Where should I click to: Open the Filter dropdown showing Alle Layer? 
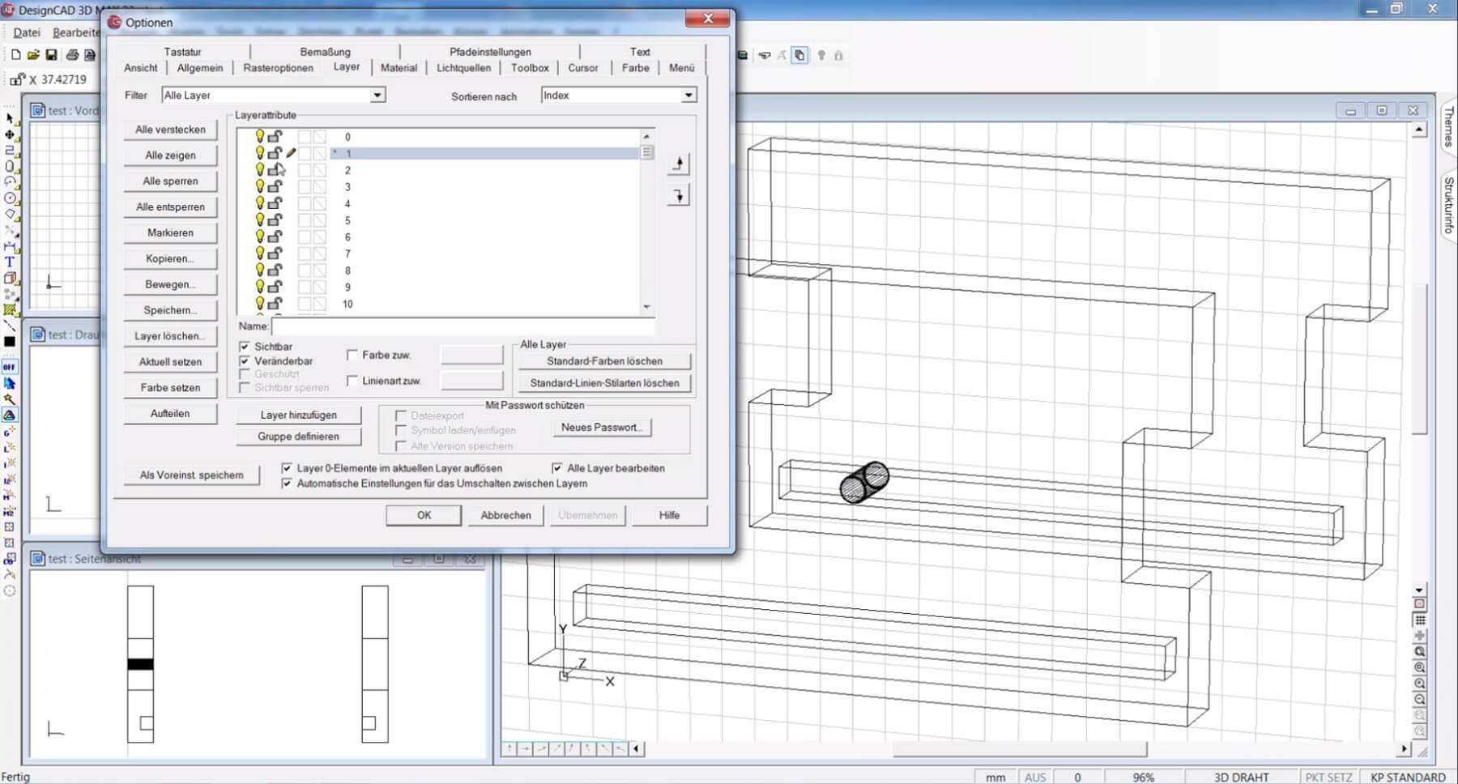[x=378, y=95]
